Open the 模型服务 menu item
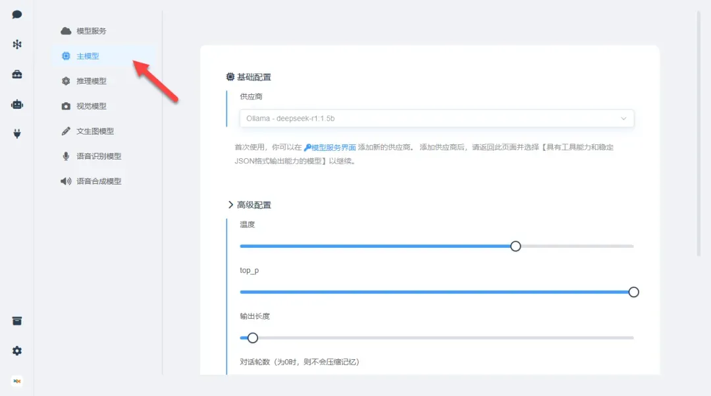This screenshot has height=396, width=711. coord(91,31)
